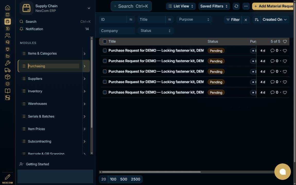The image size is (296, 185).
Task: Click scroll-down arrow of modules scrollbar
Action: [x=92, y=153]
